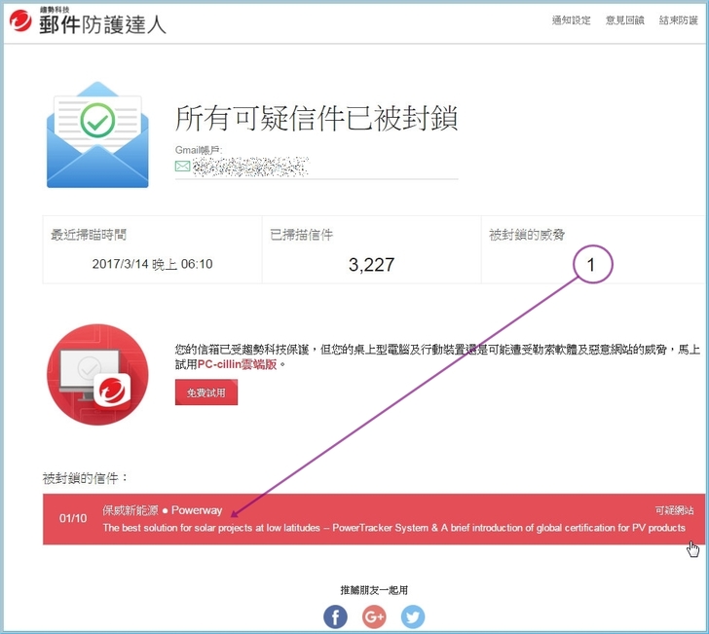The image size is (709, 634).
Task: Select the sender 保威新能源 Powerway
Action: 163,510
